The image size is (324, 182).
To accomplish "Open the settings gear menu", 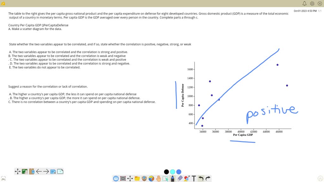I will (x=312, y=3).
